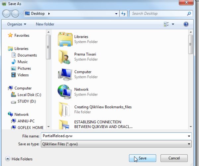Click the Cancel button
The height and width of the screenshot is (166, 199).
click(x=174, y=158)
